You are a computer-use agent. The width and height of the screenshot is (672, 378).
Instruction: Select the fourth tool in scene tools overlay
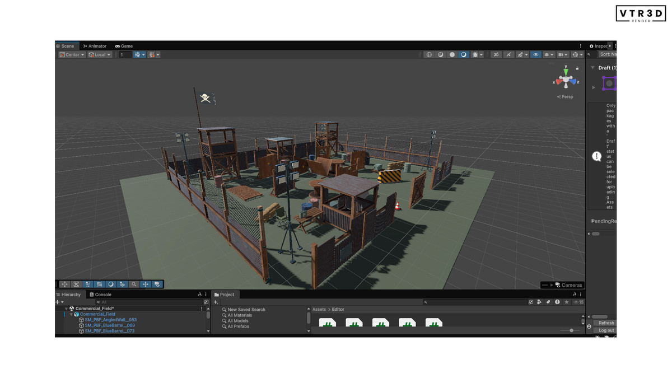point(99,284)
